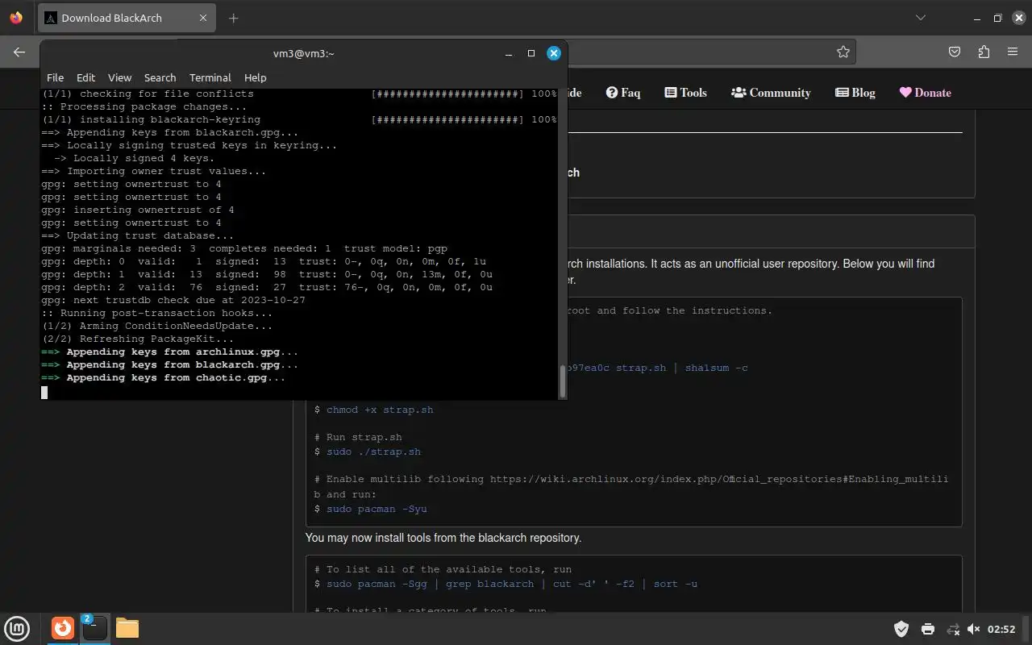Click 'Locally signed 4 keys' terminal line

(134, 158)
